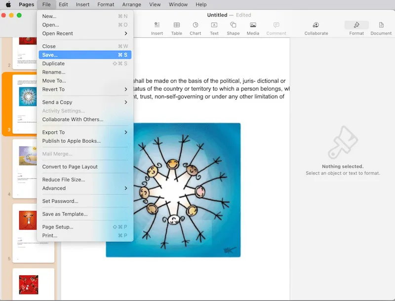This screenshot has width=395, height=301.
Task: Open the Arrange menu
Action: (x=131, y=4)
